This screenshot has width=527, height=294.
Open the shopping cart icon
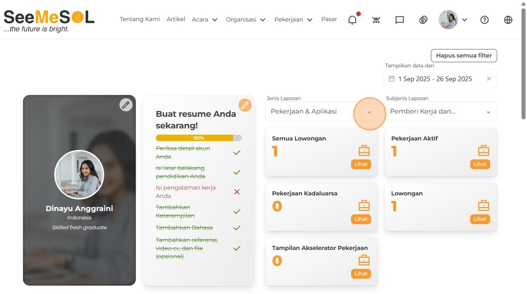(x=376, y=20)
